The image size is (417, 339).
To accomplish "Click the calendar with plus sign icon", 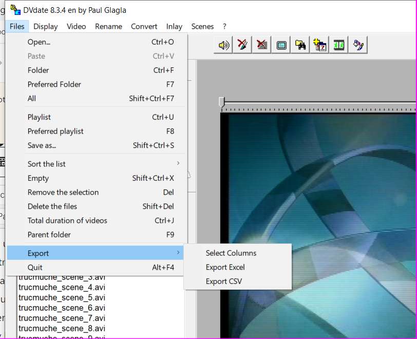I will pos(320,45).
